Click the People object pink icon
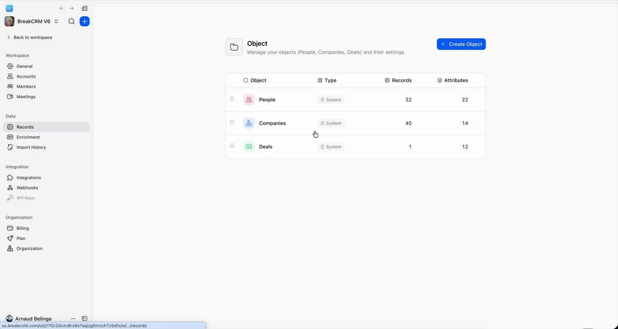The width and height of the screenshot is (618, 329). coord(249,100)
